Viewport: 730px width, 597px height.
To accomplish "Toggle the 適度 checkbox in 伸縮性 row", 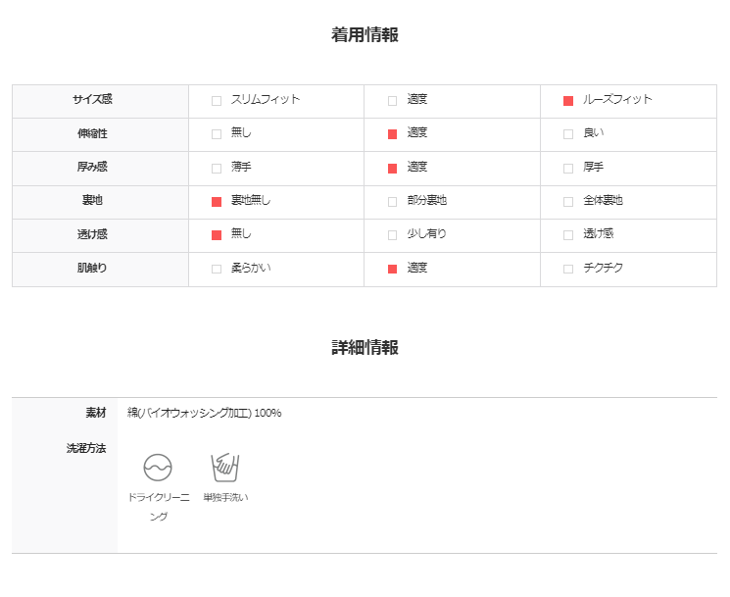I will [x=393, y=134].
